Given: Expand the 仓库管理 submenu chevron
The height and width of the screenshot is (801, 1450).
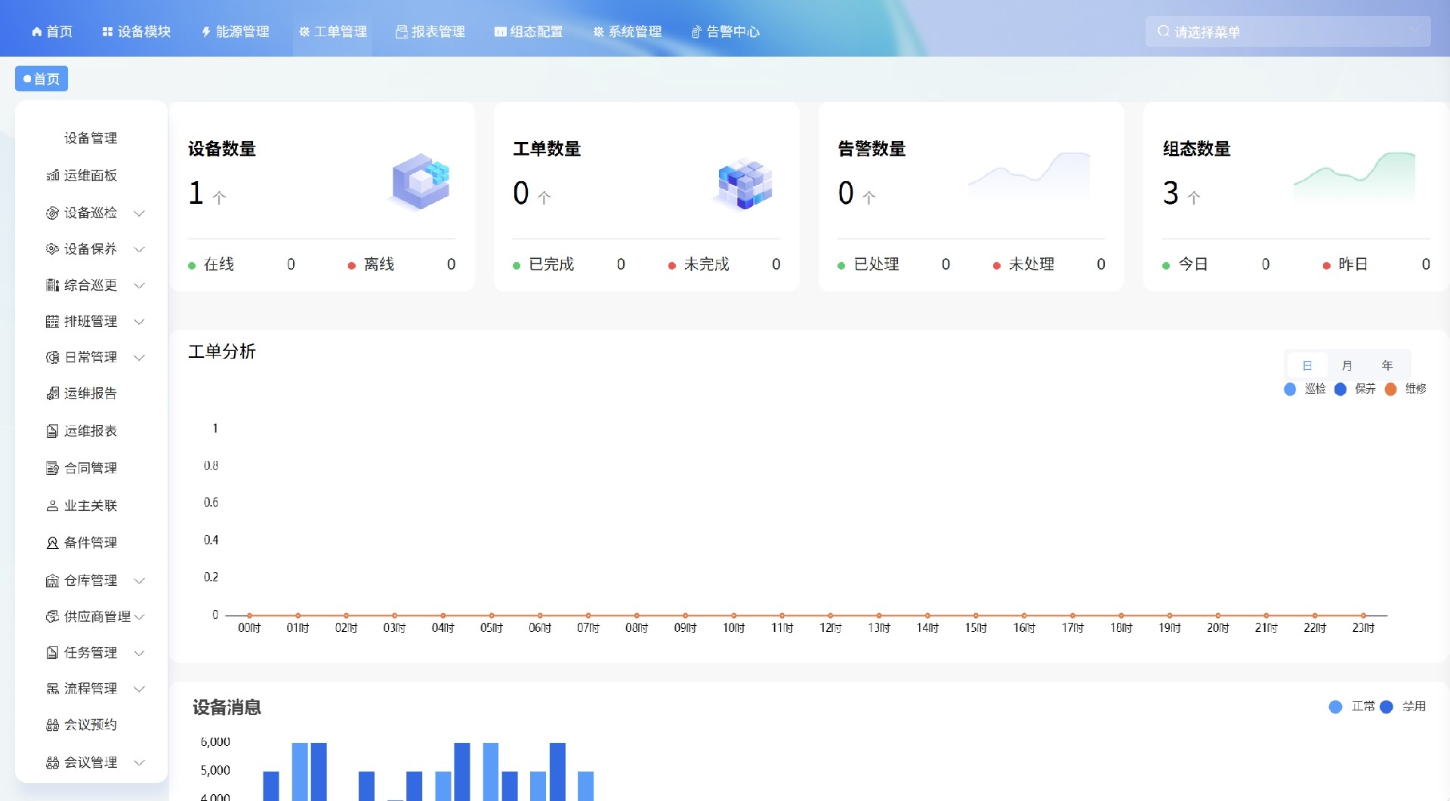Looking at the screenshot, I should coord(139,581).
